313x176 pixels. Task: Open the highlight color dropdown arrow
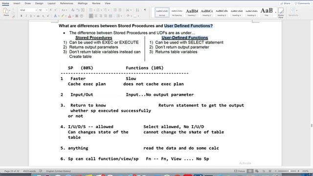tap(66, 16)
